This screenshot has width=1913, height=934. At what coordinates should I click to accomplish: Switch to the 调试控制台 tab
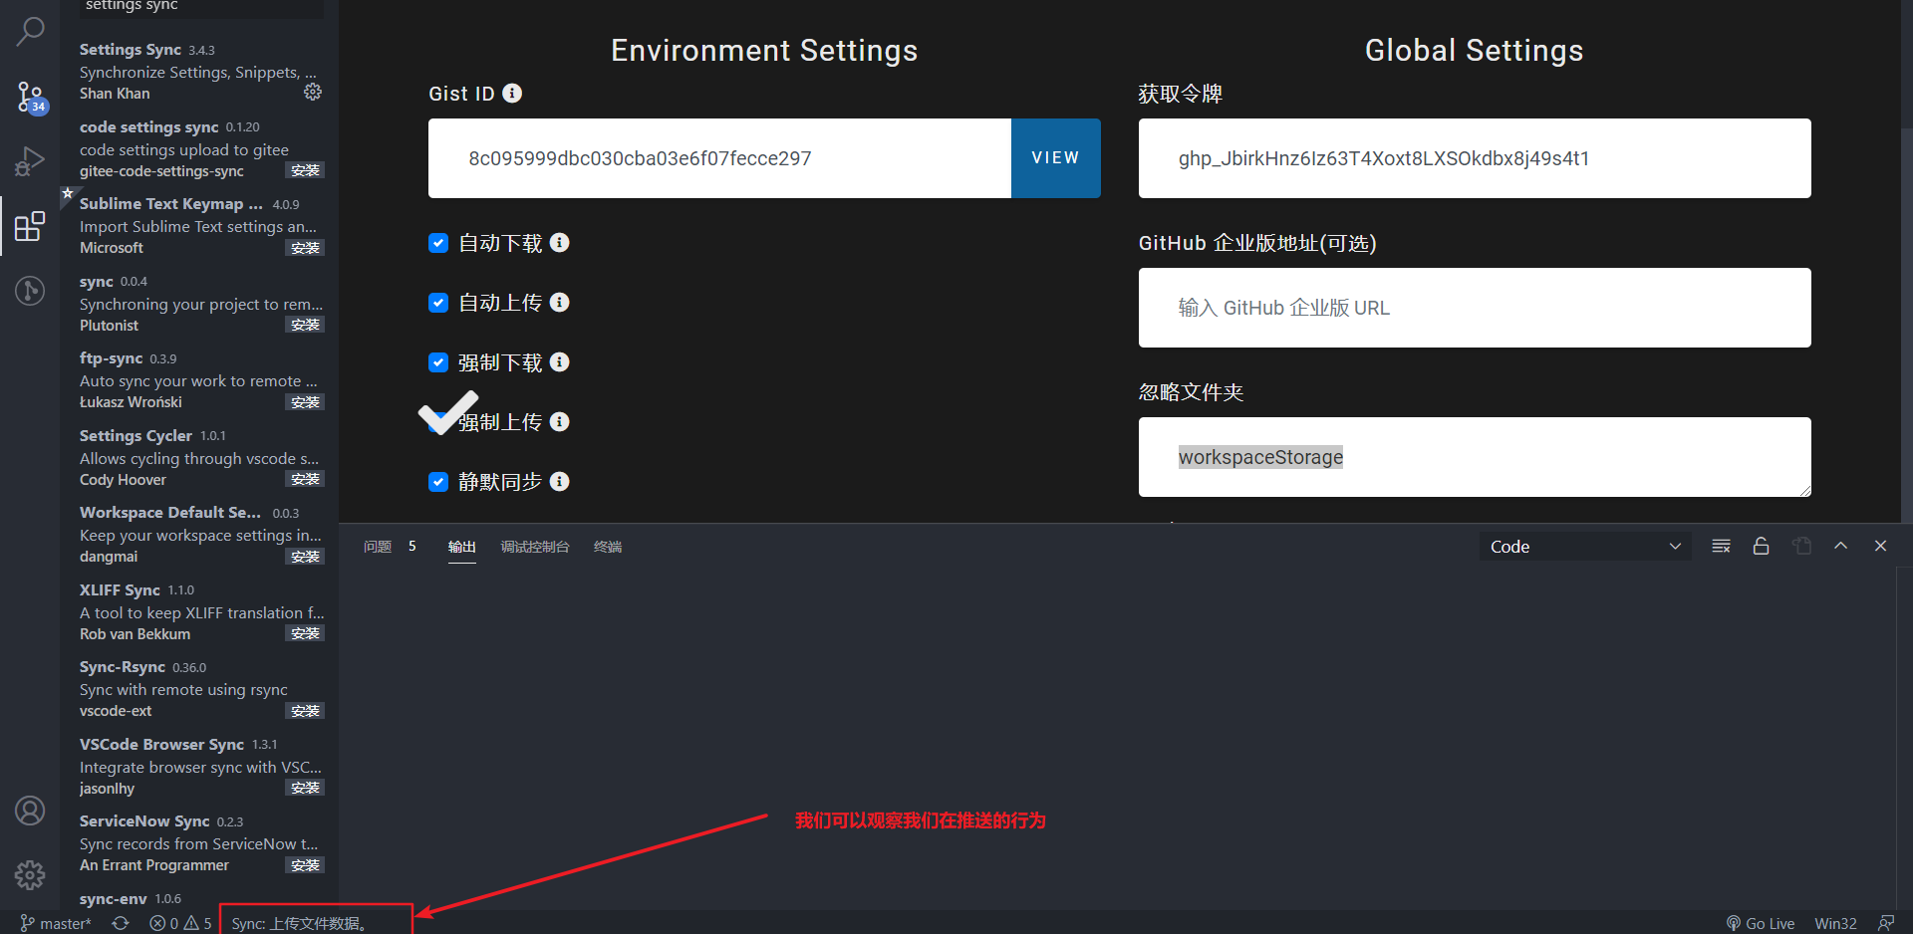point(535,547)
